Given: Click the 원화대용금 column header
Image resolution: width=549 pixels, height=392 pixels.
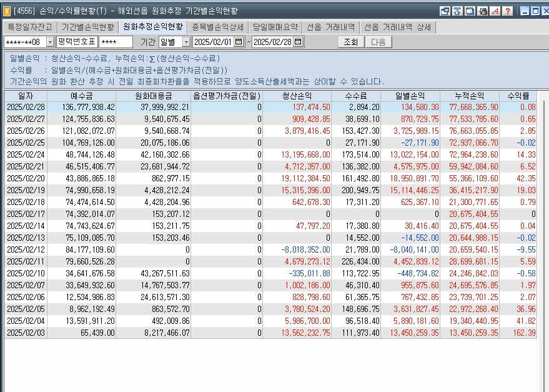Looking at the screenshot, I should 154,96.
